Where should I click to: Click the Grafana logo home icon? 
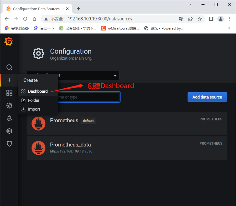click(9, 41)
